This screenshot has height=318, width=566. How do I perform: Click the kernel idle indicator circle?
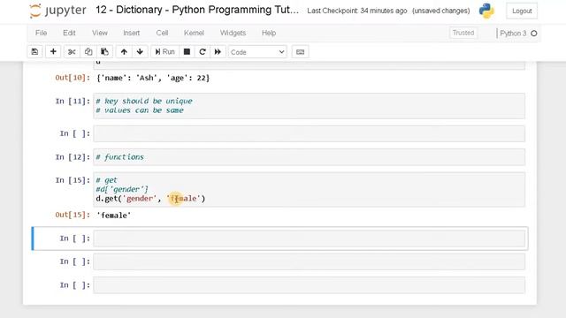(534, 34)
